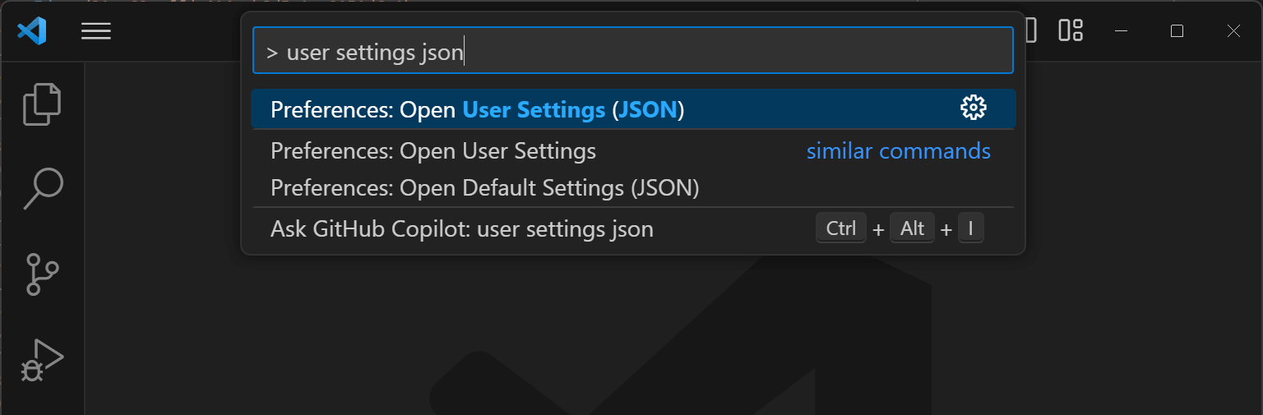Viewport: 1263px width, 415px height.
Task: Click the similar commands label
Action: [898, 151]
